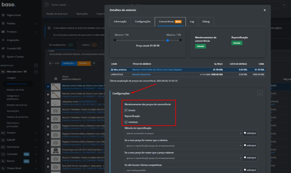The height and width of the screenshot is (173, 291).
Task: Click the star icon beside Meu anúncio
Action: (112, 70)
